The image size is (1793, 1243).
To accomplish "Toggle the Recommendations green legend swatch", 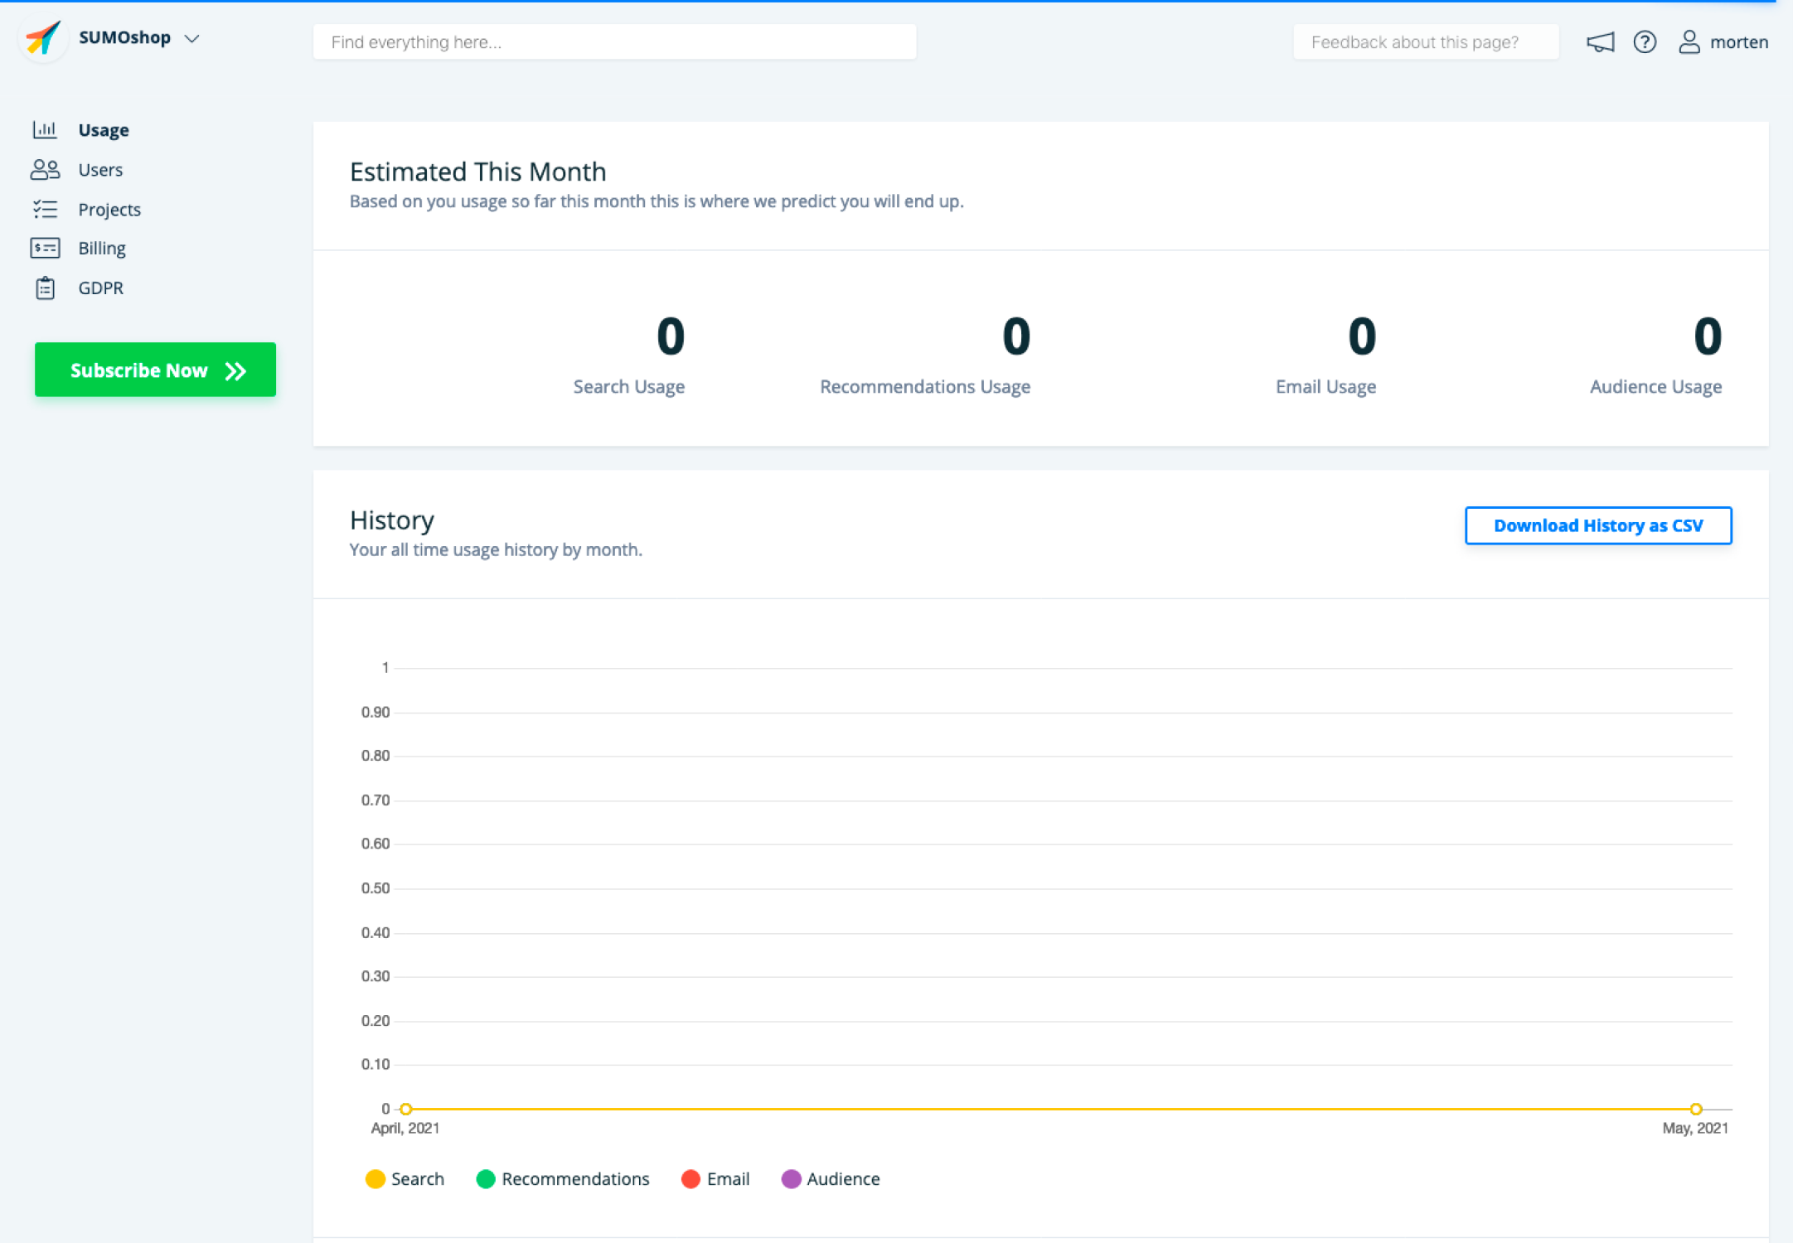I will coord(486,1178).
